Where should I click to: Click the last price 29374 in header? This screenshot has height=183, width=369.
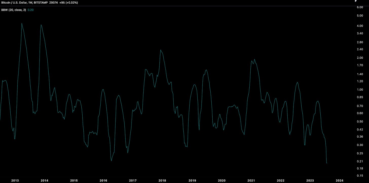click(x=53, y=3)
